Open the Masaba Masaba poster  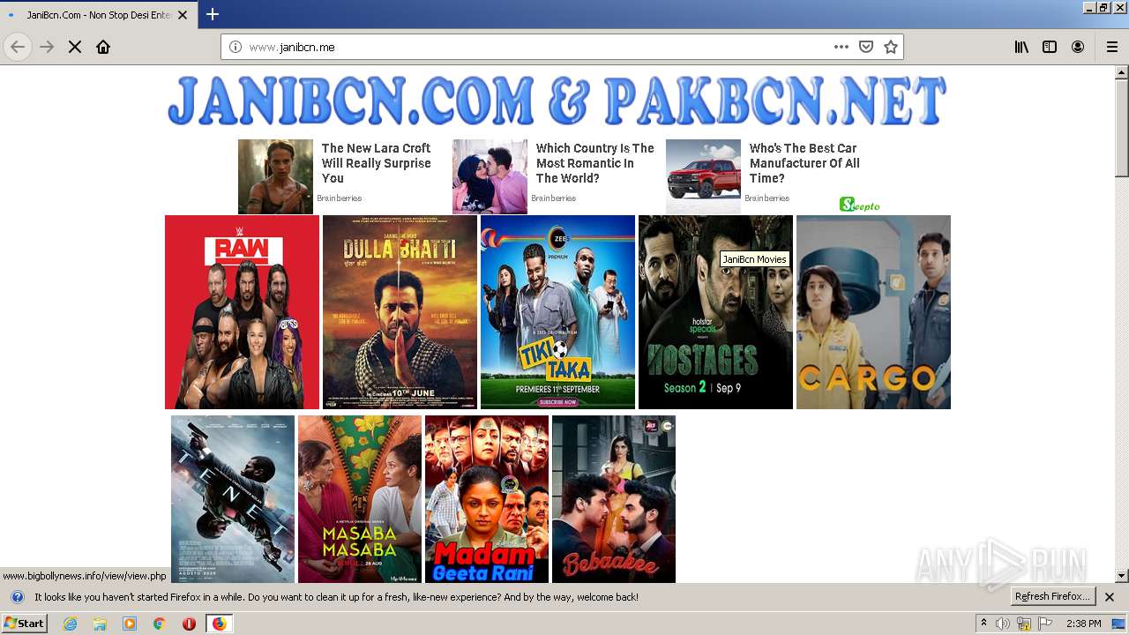pyautogui.click(x=360, y=499)
